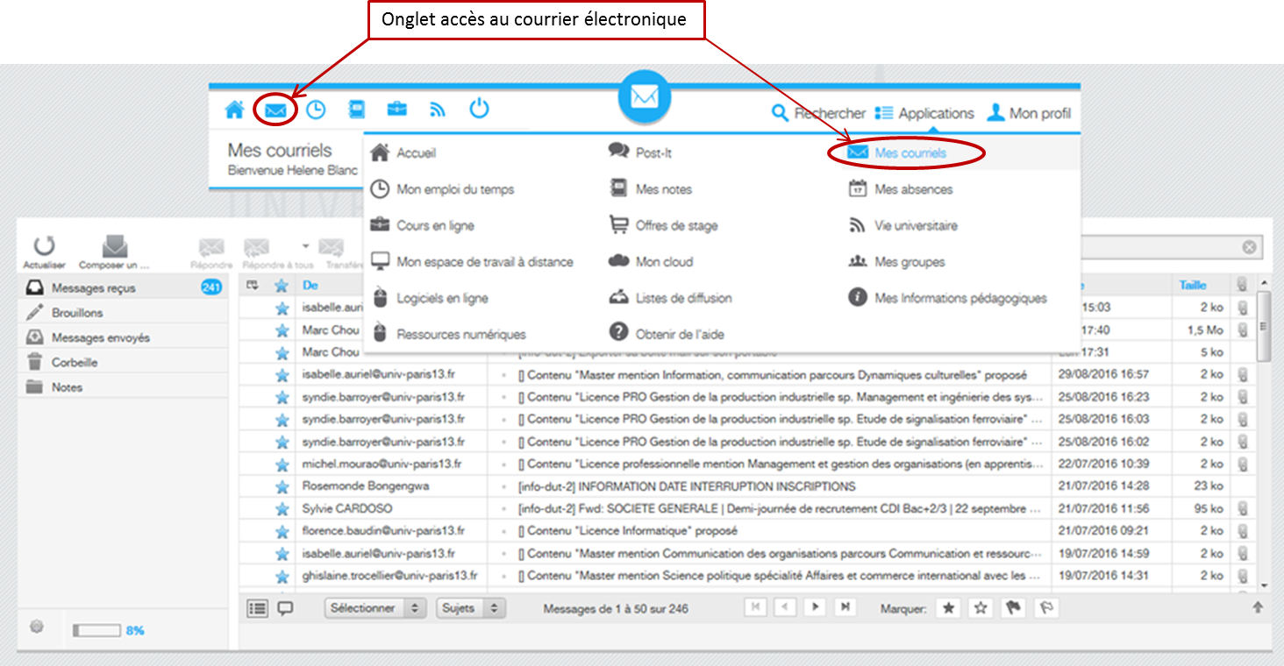Expand the Applications menu

[924, 113]
